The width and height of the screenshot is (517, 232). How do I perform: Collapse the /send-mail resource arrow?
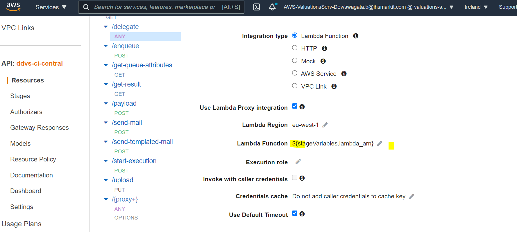click(x=106, y=123)
